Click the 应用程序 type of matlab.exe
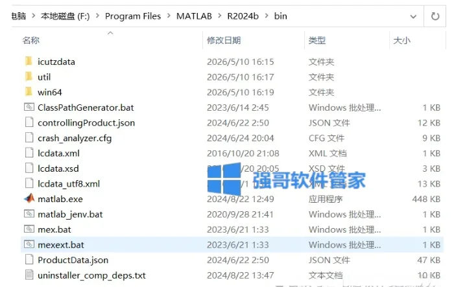Screen dimensions: 454x287 tap(326, 199)
